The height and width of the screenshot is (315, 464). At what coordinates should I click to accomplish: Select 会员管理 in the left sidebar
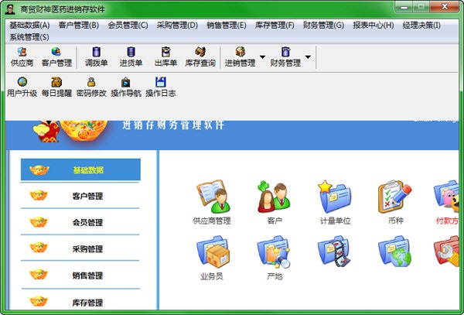coord(80,222)
